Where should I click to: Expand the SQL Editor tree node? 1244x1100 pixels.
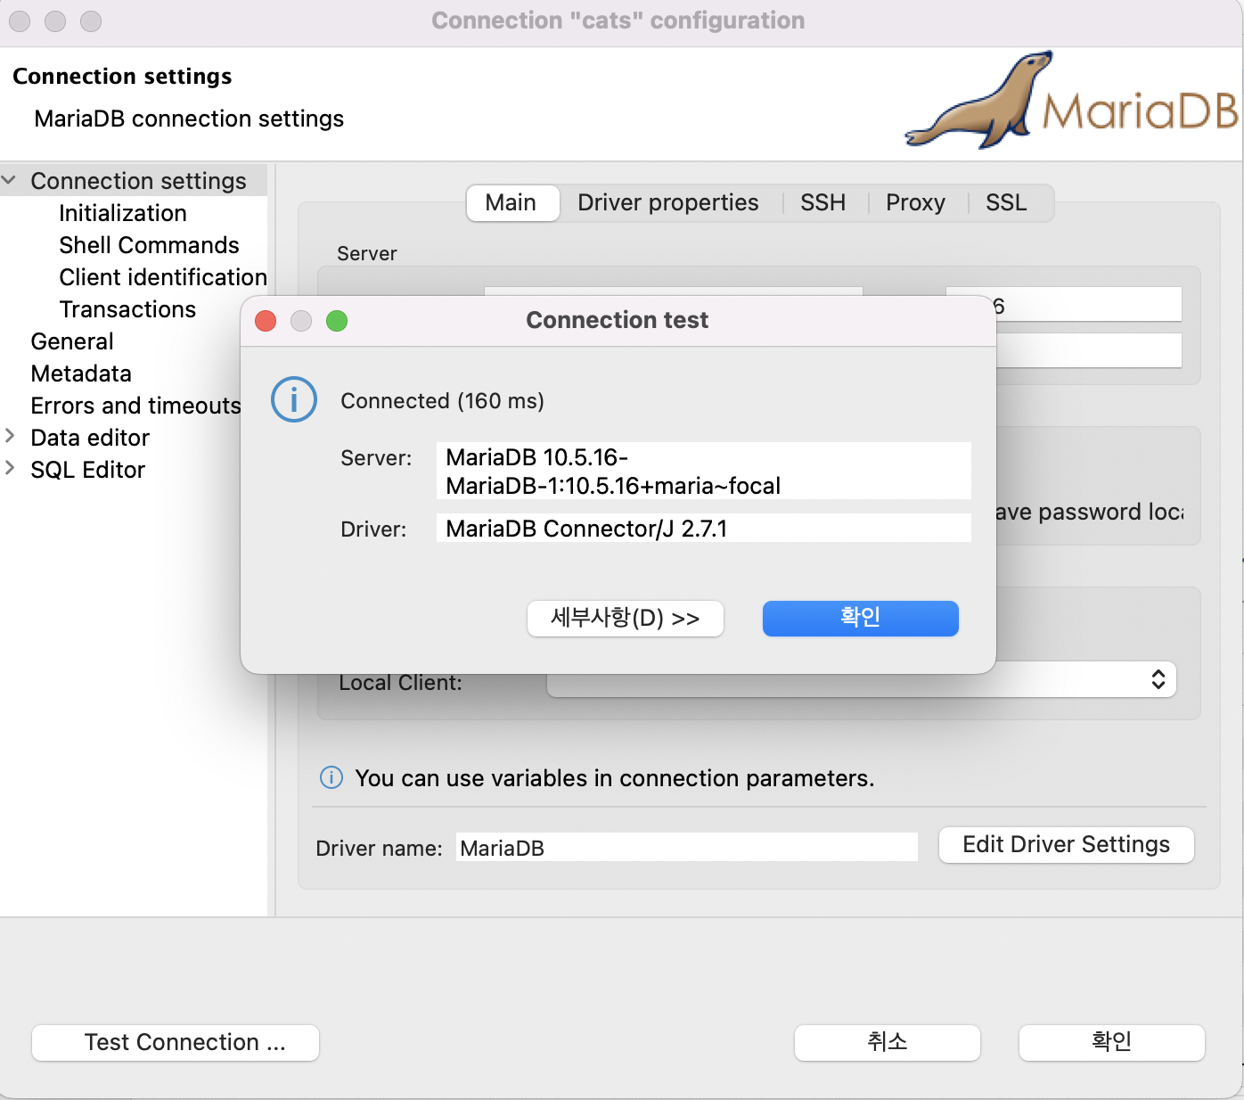[10, 468]
